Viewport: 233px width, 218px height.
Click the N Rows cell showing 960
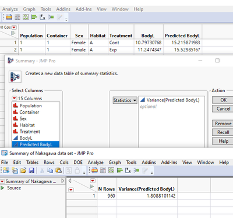[107, 196]
